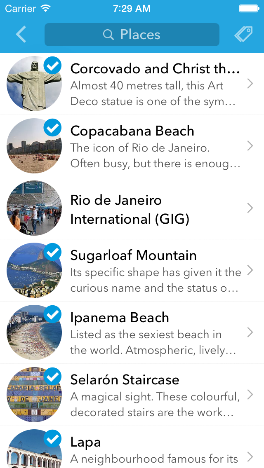Toggle Ipanema Beach selection checkmark
The width and height of the screenshot is (264, 468).
click(x=52, y=314)
